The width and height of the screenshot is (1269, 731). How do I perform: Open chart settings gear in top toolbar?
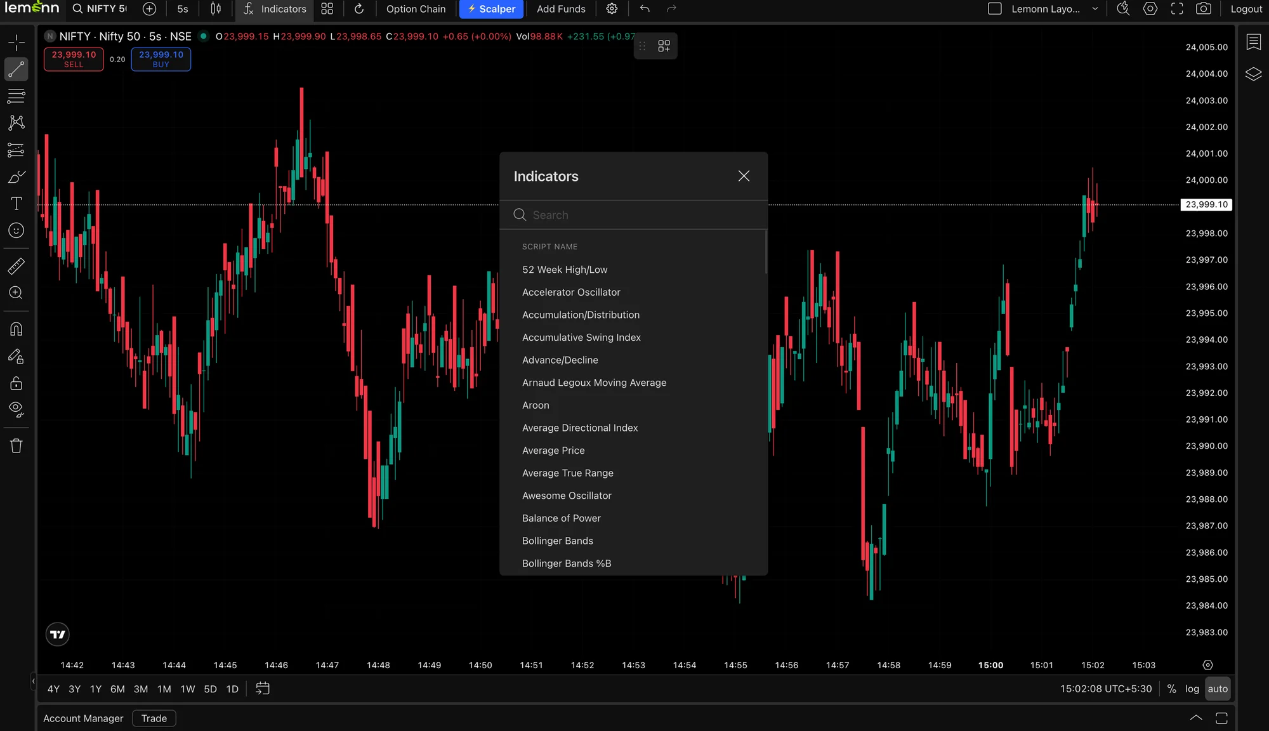pyautogui.click(x=612, y=9)
